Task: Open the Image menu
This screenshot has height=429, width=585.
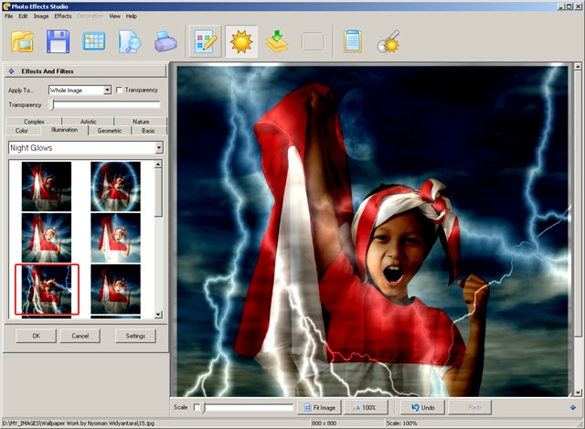Action: click(x=41, y=16)
